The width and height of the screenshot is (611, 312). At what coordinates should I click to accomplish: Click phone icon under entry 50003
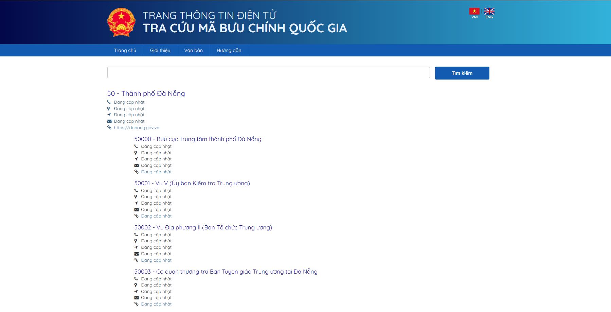pos(136,279)
